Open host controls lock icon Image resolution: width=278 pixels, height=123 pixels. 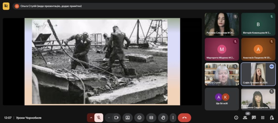[x=271, y=118]
